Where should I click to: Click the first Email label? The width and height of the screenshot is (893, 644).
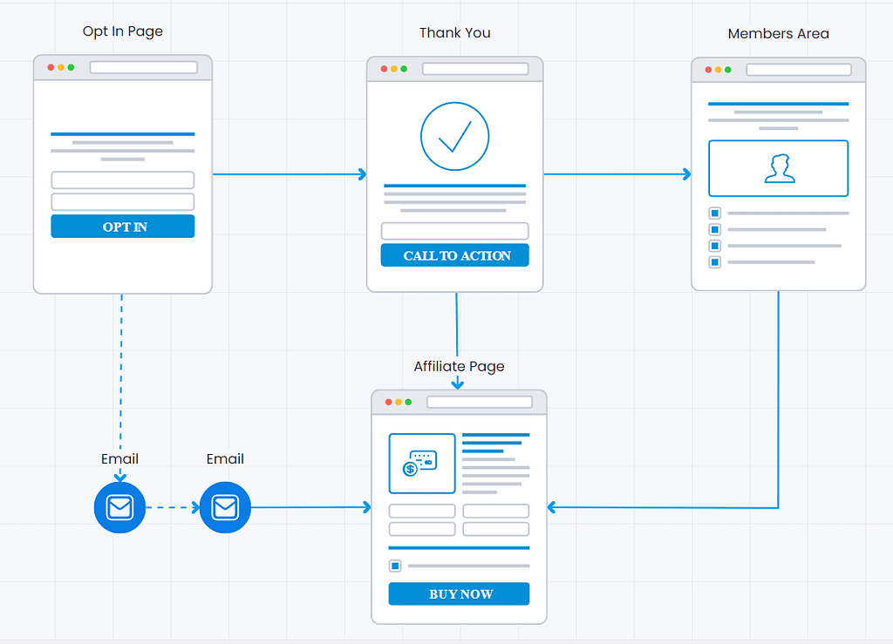(x=119, y=458)
